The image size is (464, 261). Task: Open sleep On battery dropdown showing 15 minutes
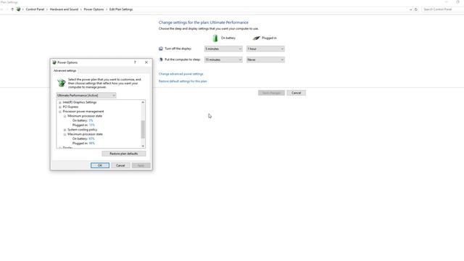pyautogui.click(x=223, y=59)
